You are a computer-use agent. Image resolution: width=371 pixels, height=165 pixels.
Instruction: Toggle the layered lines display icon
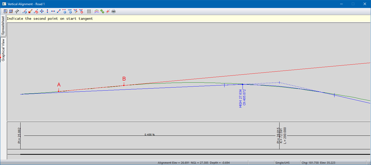point(97,11)
